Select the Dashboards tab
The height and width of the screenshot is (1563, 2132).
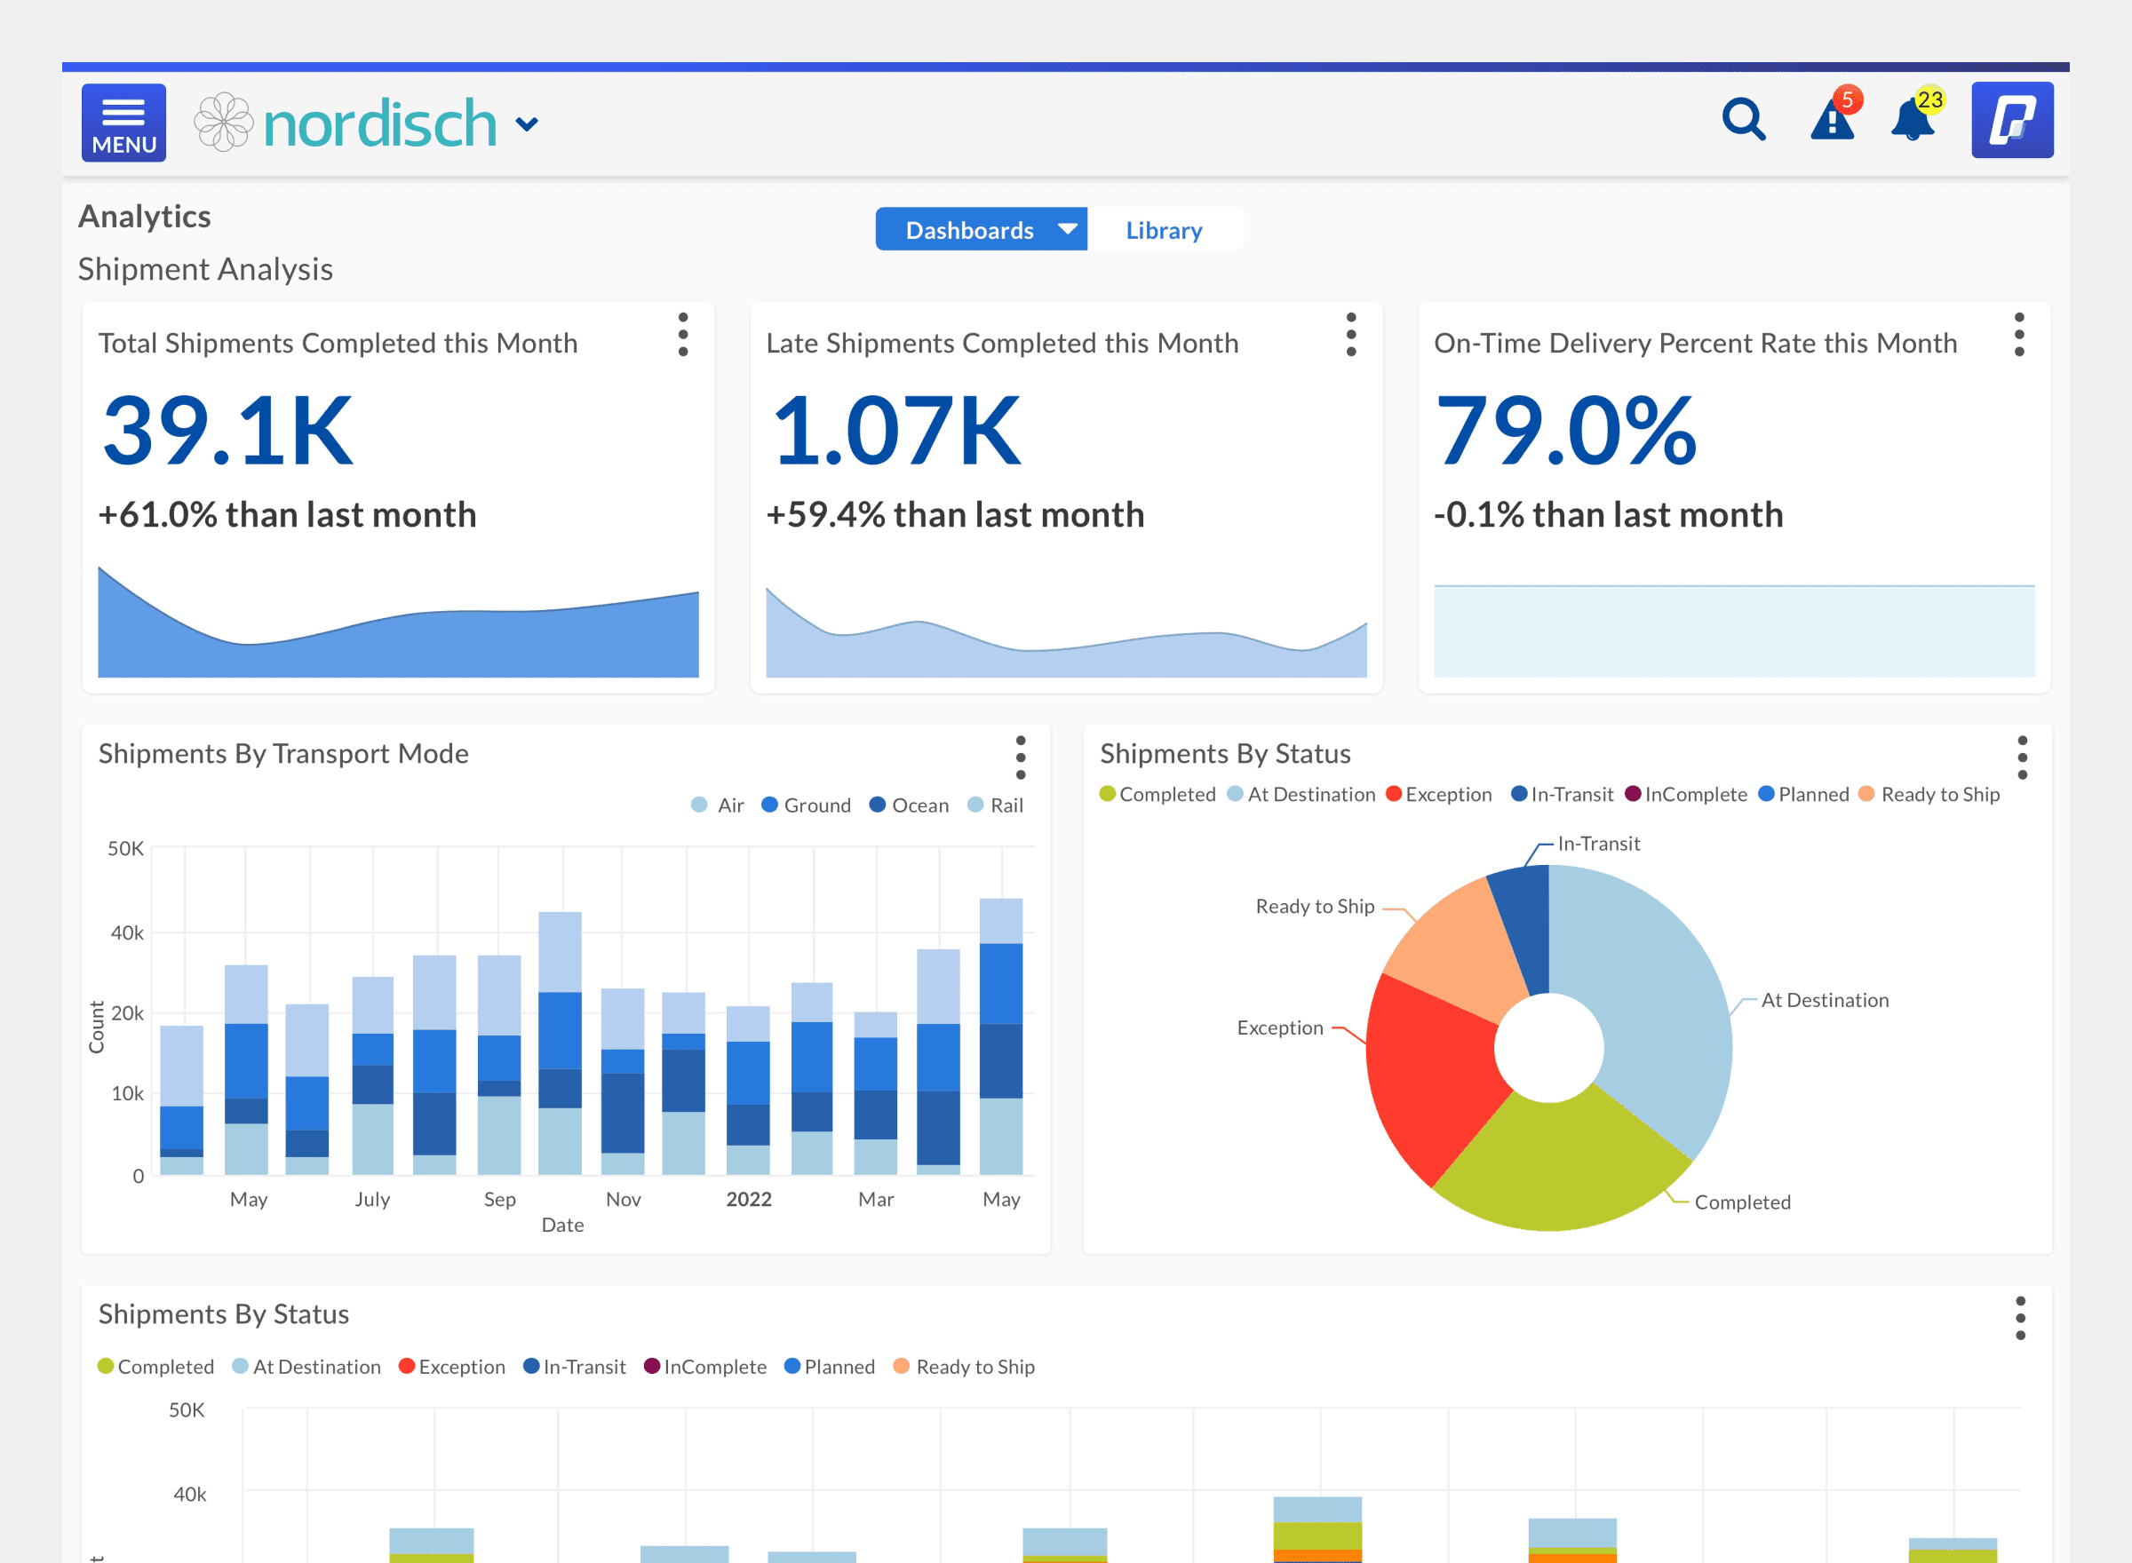[x=970, y=229]
